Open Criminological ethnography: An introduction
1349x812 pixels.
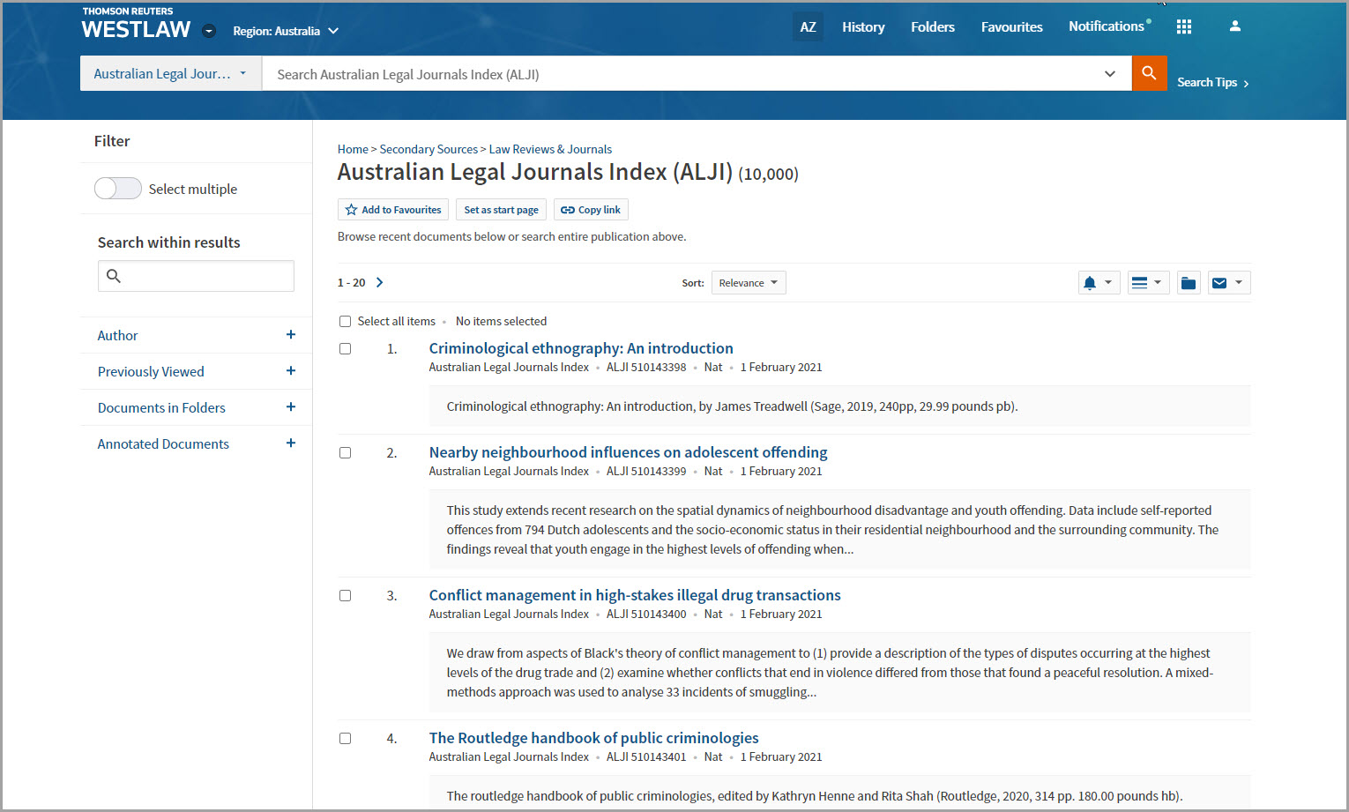click(x=581, y=348)
